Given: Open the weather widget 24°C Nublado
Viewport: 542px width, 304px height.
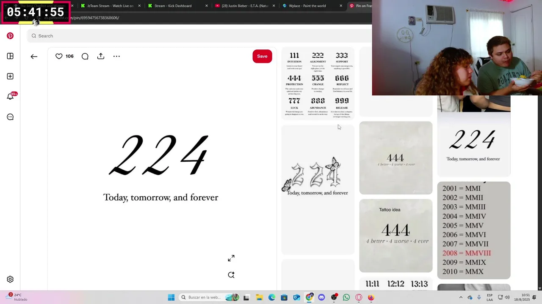Looking at the screenshot, I should (x=16, y=297).
